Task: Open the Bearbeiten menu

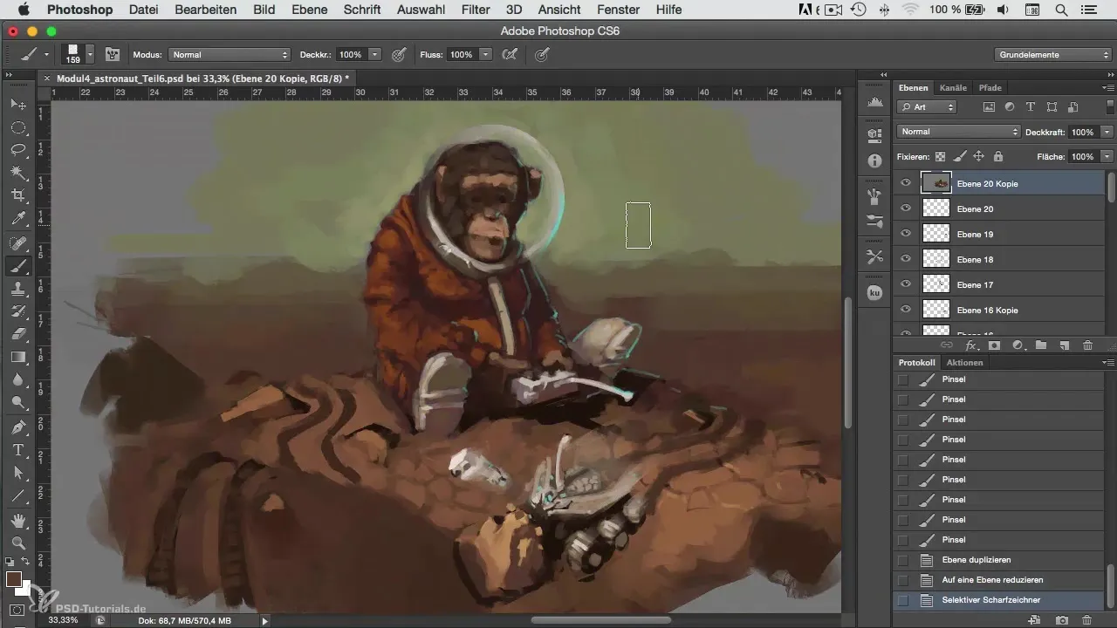Action: [x=205, y=10]
